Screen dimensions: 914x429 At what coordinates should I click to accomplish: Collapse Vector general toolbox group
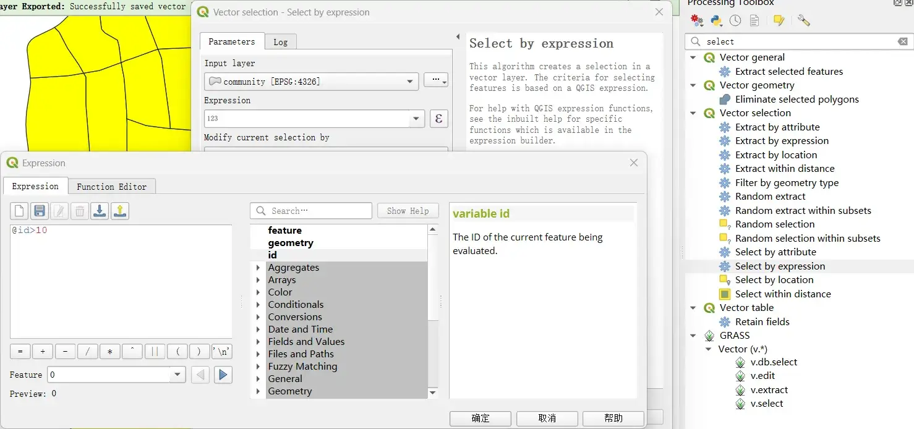tap(693, 57)
